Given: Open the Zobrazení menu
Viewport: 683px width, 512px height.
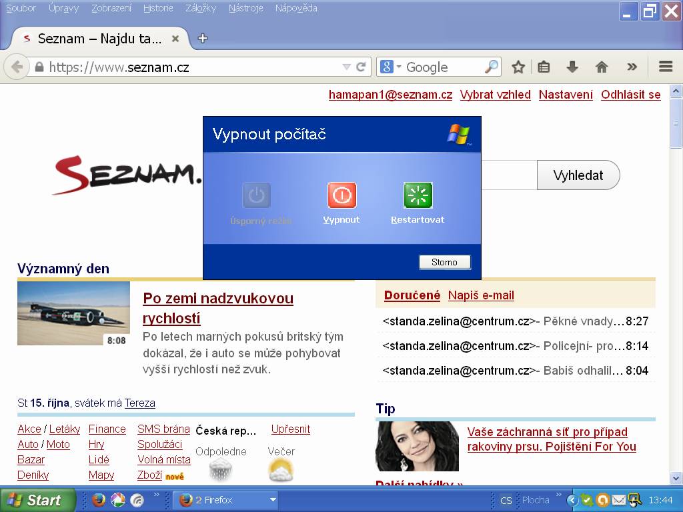Looking at the screenshot, I should pos(111,8).
